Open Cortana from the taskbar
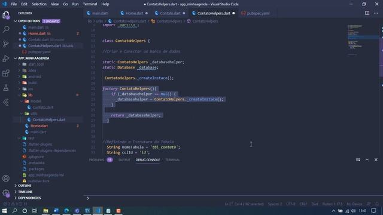The height and width of the screenshot is (215, 383). pyautogui.click(x=25, y=211)
